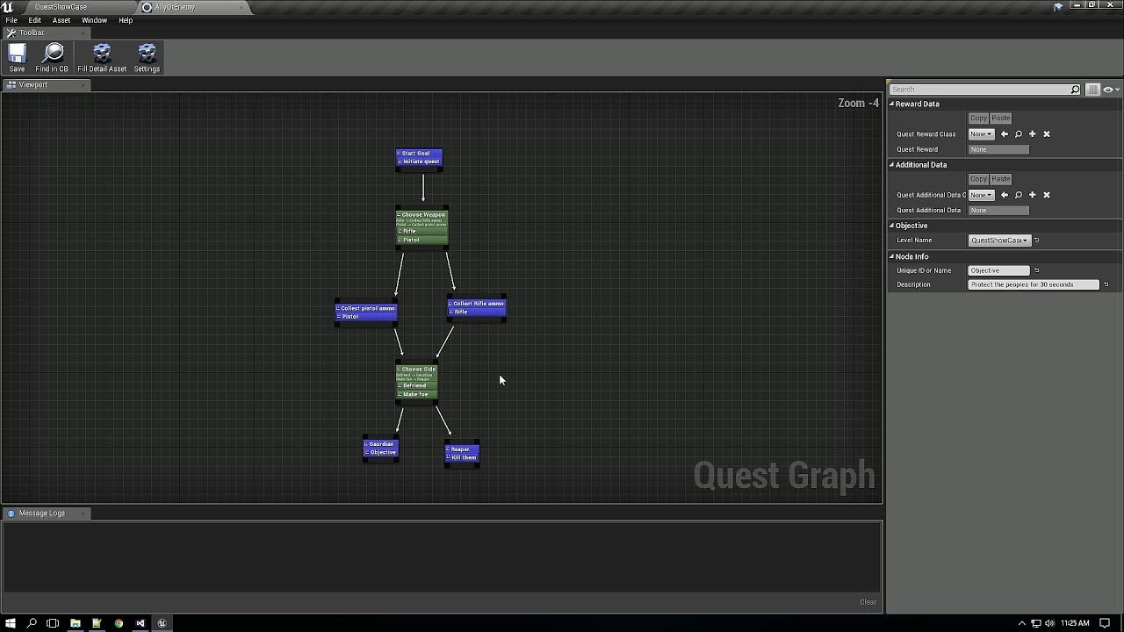Open Windows Start button on taskbar

click(x=11, y=623)
